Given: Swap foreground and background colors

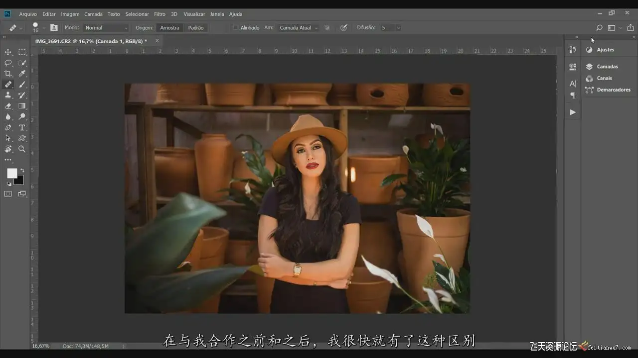Looking at the screenshot, I should click(22, 171).
